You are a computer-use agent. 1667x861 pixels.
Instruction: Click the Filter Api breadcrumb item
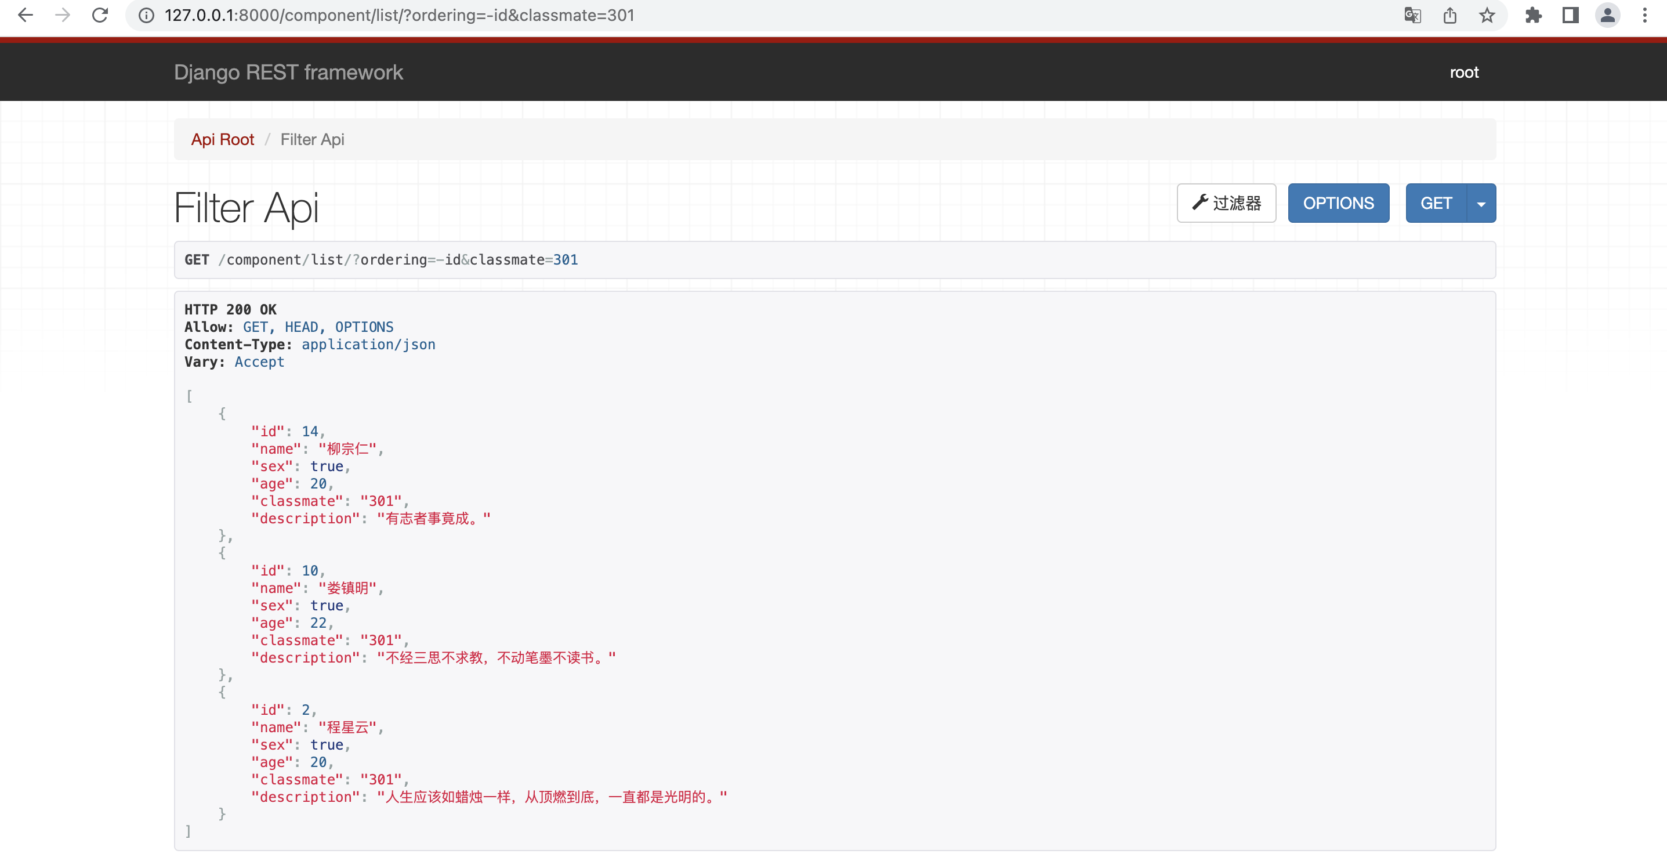(x=312, y=139)
